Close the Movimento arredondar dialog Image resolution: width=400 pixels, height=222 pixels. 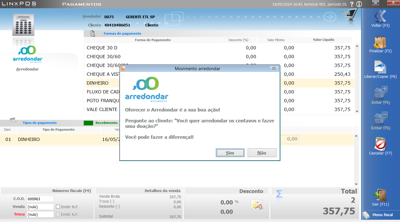(274, 68)
